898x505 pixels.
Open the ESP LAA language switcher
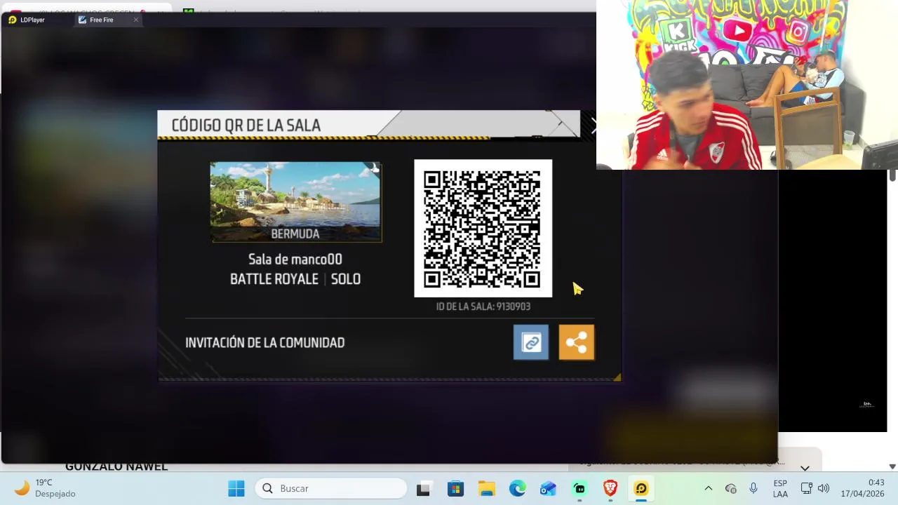[780, 488]
